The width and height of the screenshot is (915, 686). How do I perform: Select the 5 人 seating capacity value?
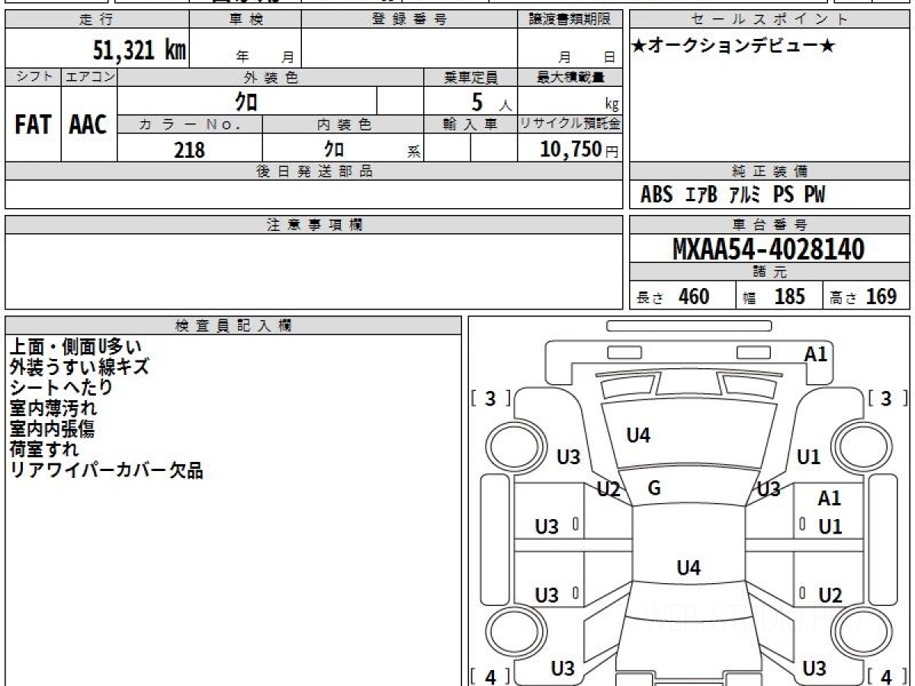(x=491, y=102)
